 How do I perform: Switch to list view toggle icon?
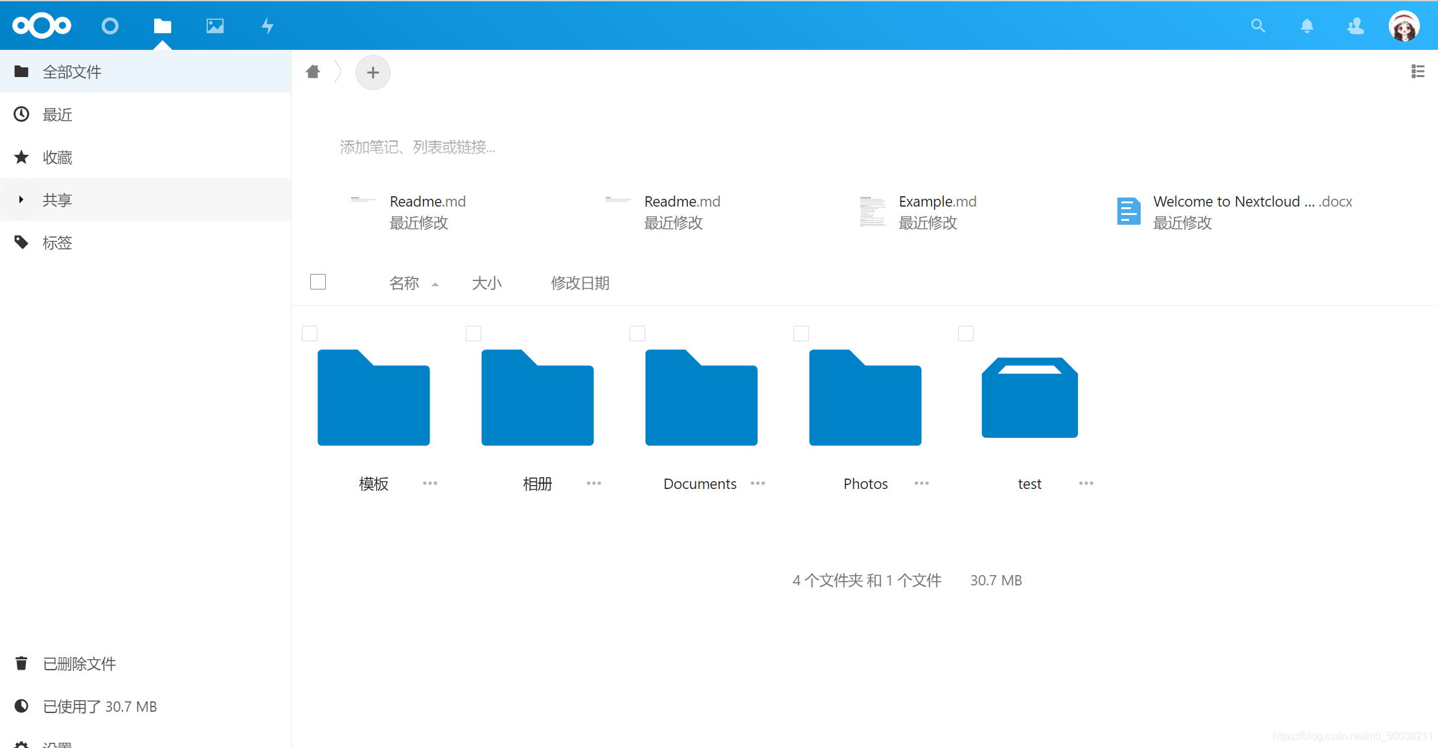[1417, 71]
